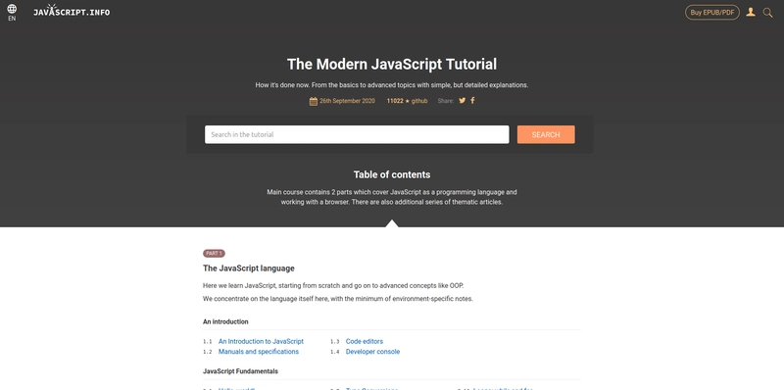Screen dimensions: 784x390
Task: Click the calendar icon beside the date
Action: pos(313,101)
